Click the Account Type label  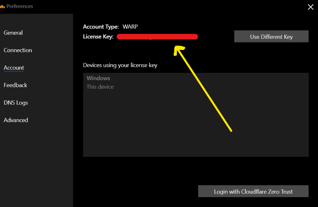point(101,27)
